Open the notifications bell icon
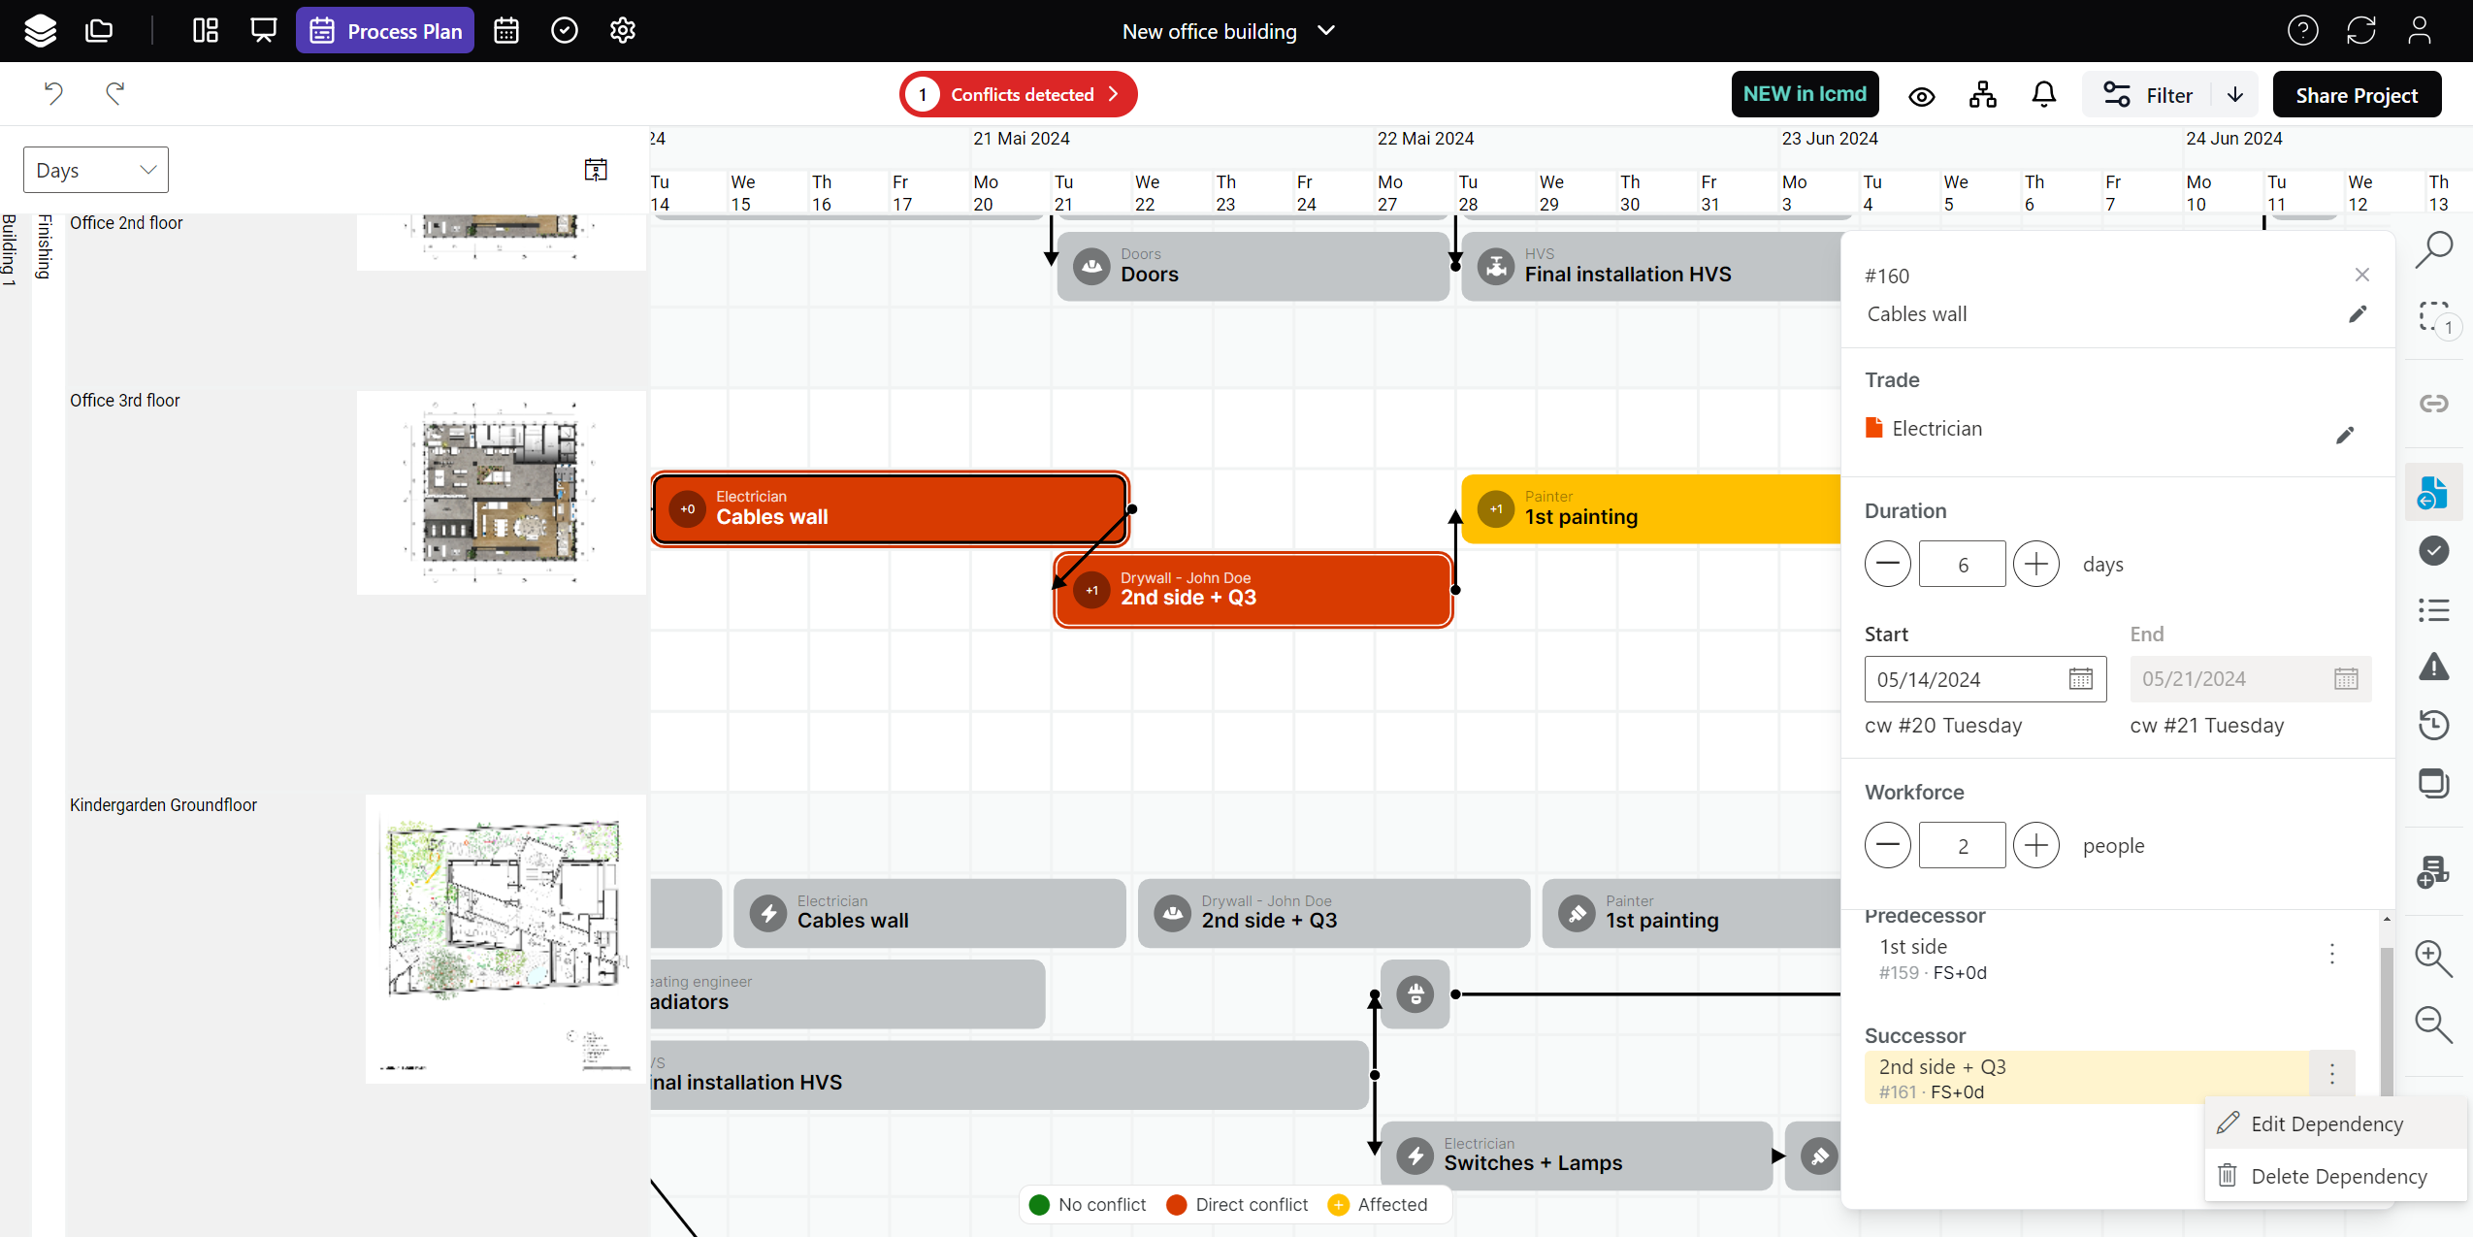Viewport: 2473px width, 1237px height. coord(2043,94)
